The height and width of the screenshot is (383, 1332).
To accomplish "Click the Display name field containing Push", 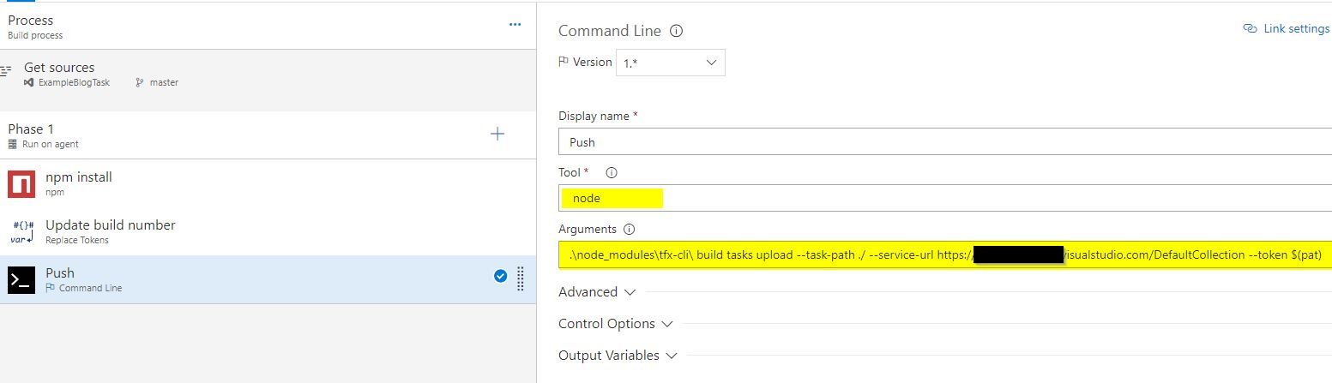I will click(x=945, y=142).
